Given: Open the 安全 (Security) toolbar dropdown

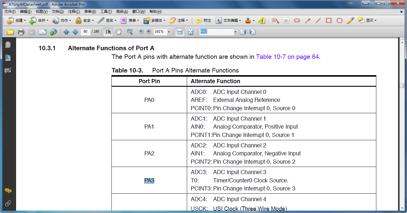Looking at the screenshot, I should 84,20.
